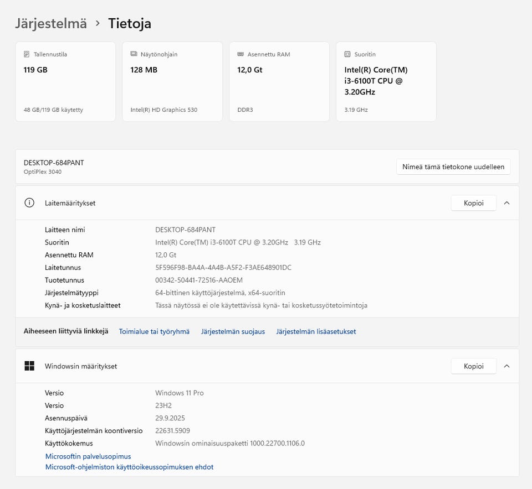Open the Näytönohjain 128 MB card
The height and width of the screenshot is (489, 532).
(172, 81)
